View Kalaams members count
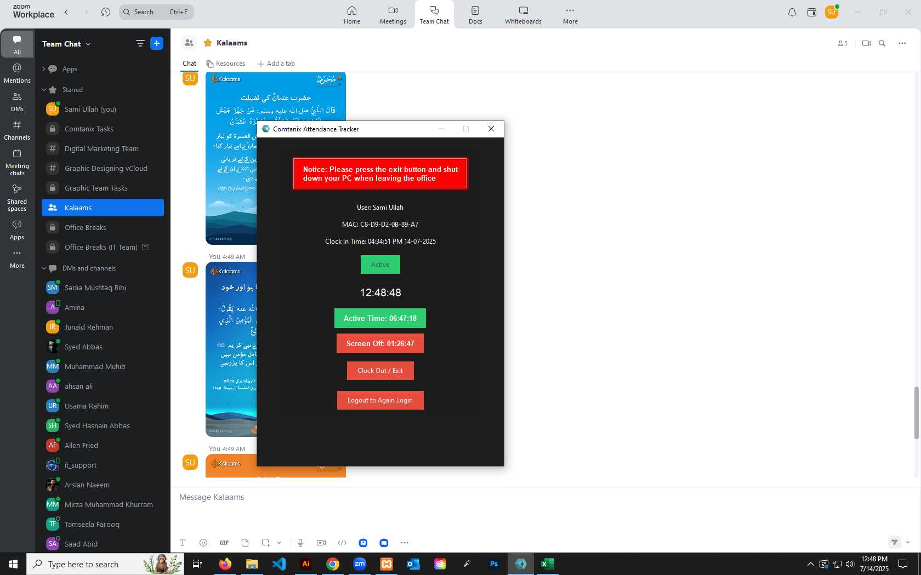921x575 pixels. tap(843, 43)
